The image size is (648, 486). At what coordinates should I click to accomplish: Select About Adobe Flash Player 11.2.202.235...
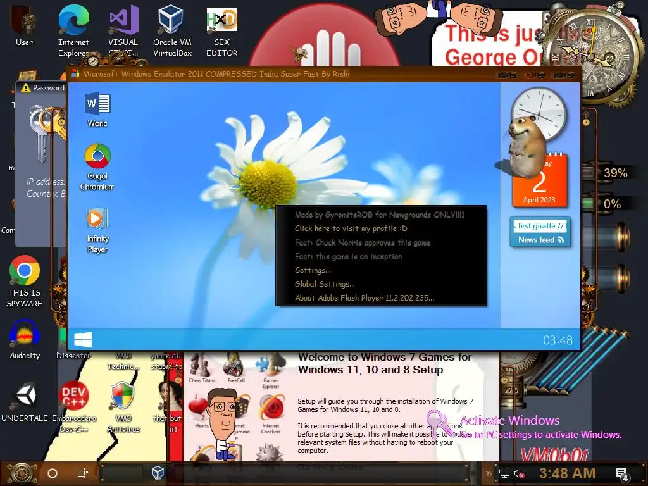pyautogui.click(x=364, y=298)
